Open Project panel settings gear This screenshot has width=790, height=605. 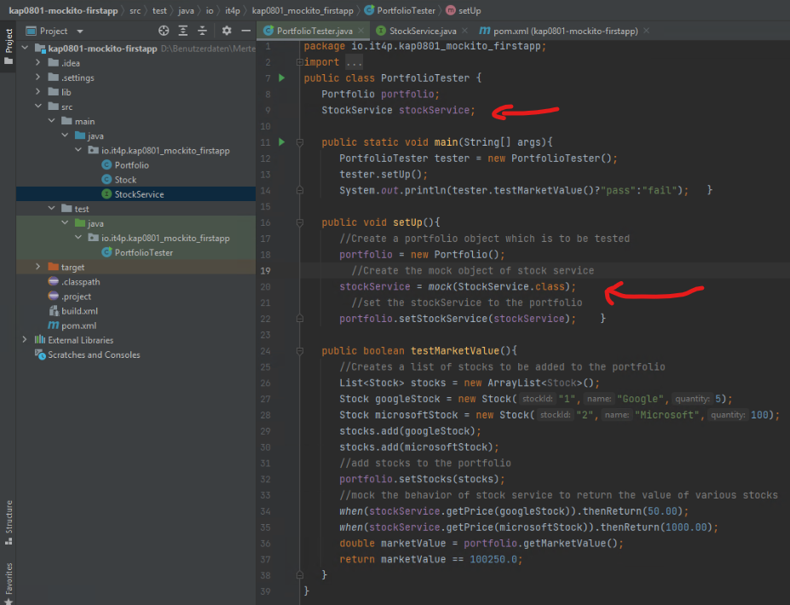(227, 31)
